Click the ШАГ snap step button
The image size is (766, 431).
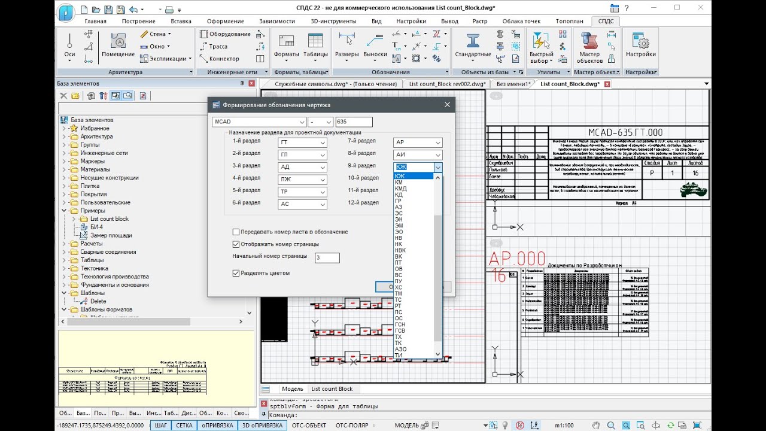coord(161,425)
